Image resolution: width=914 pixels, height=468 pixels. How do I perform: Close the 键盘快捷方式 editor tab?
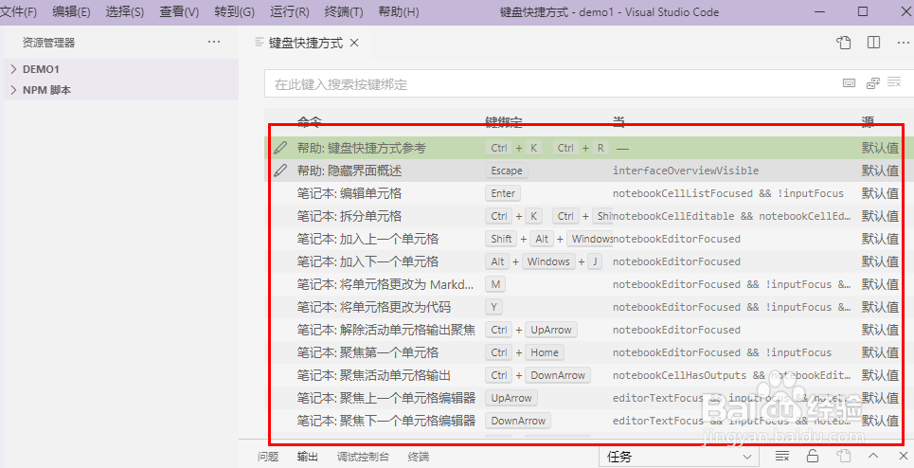(x=354, y=43)
